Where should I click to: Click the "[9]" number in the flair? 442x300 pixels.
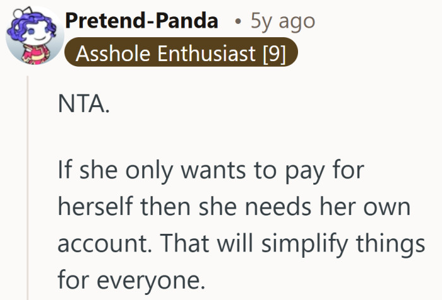pyautogui.click(x=273, y=54)
